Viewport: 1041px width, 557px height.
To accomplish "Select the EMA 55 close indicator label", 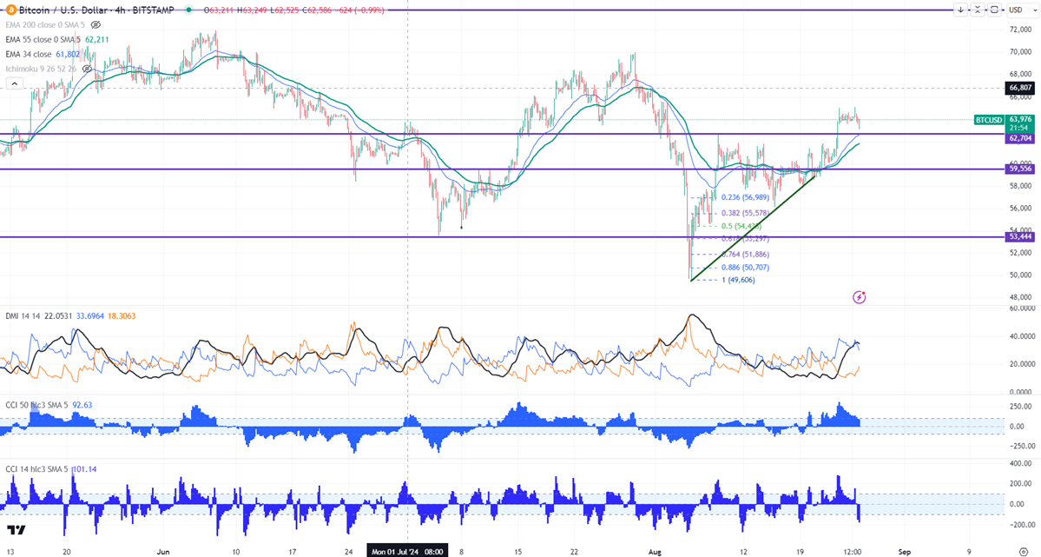I will click(43, 39).
